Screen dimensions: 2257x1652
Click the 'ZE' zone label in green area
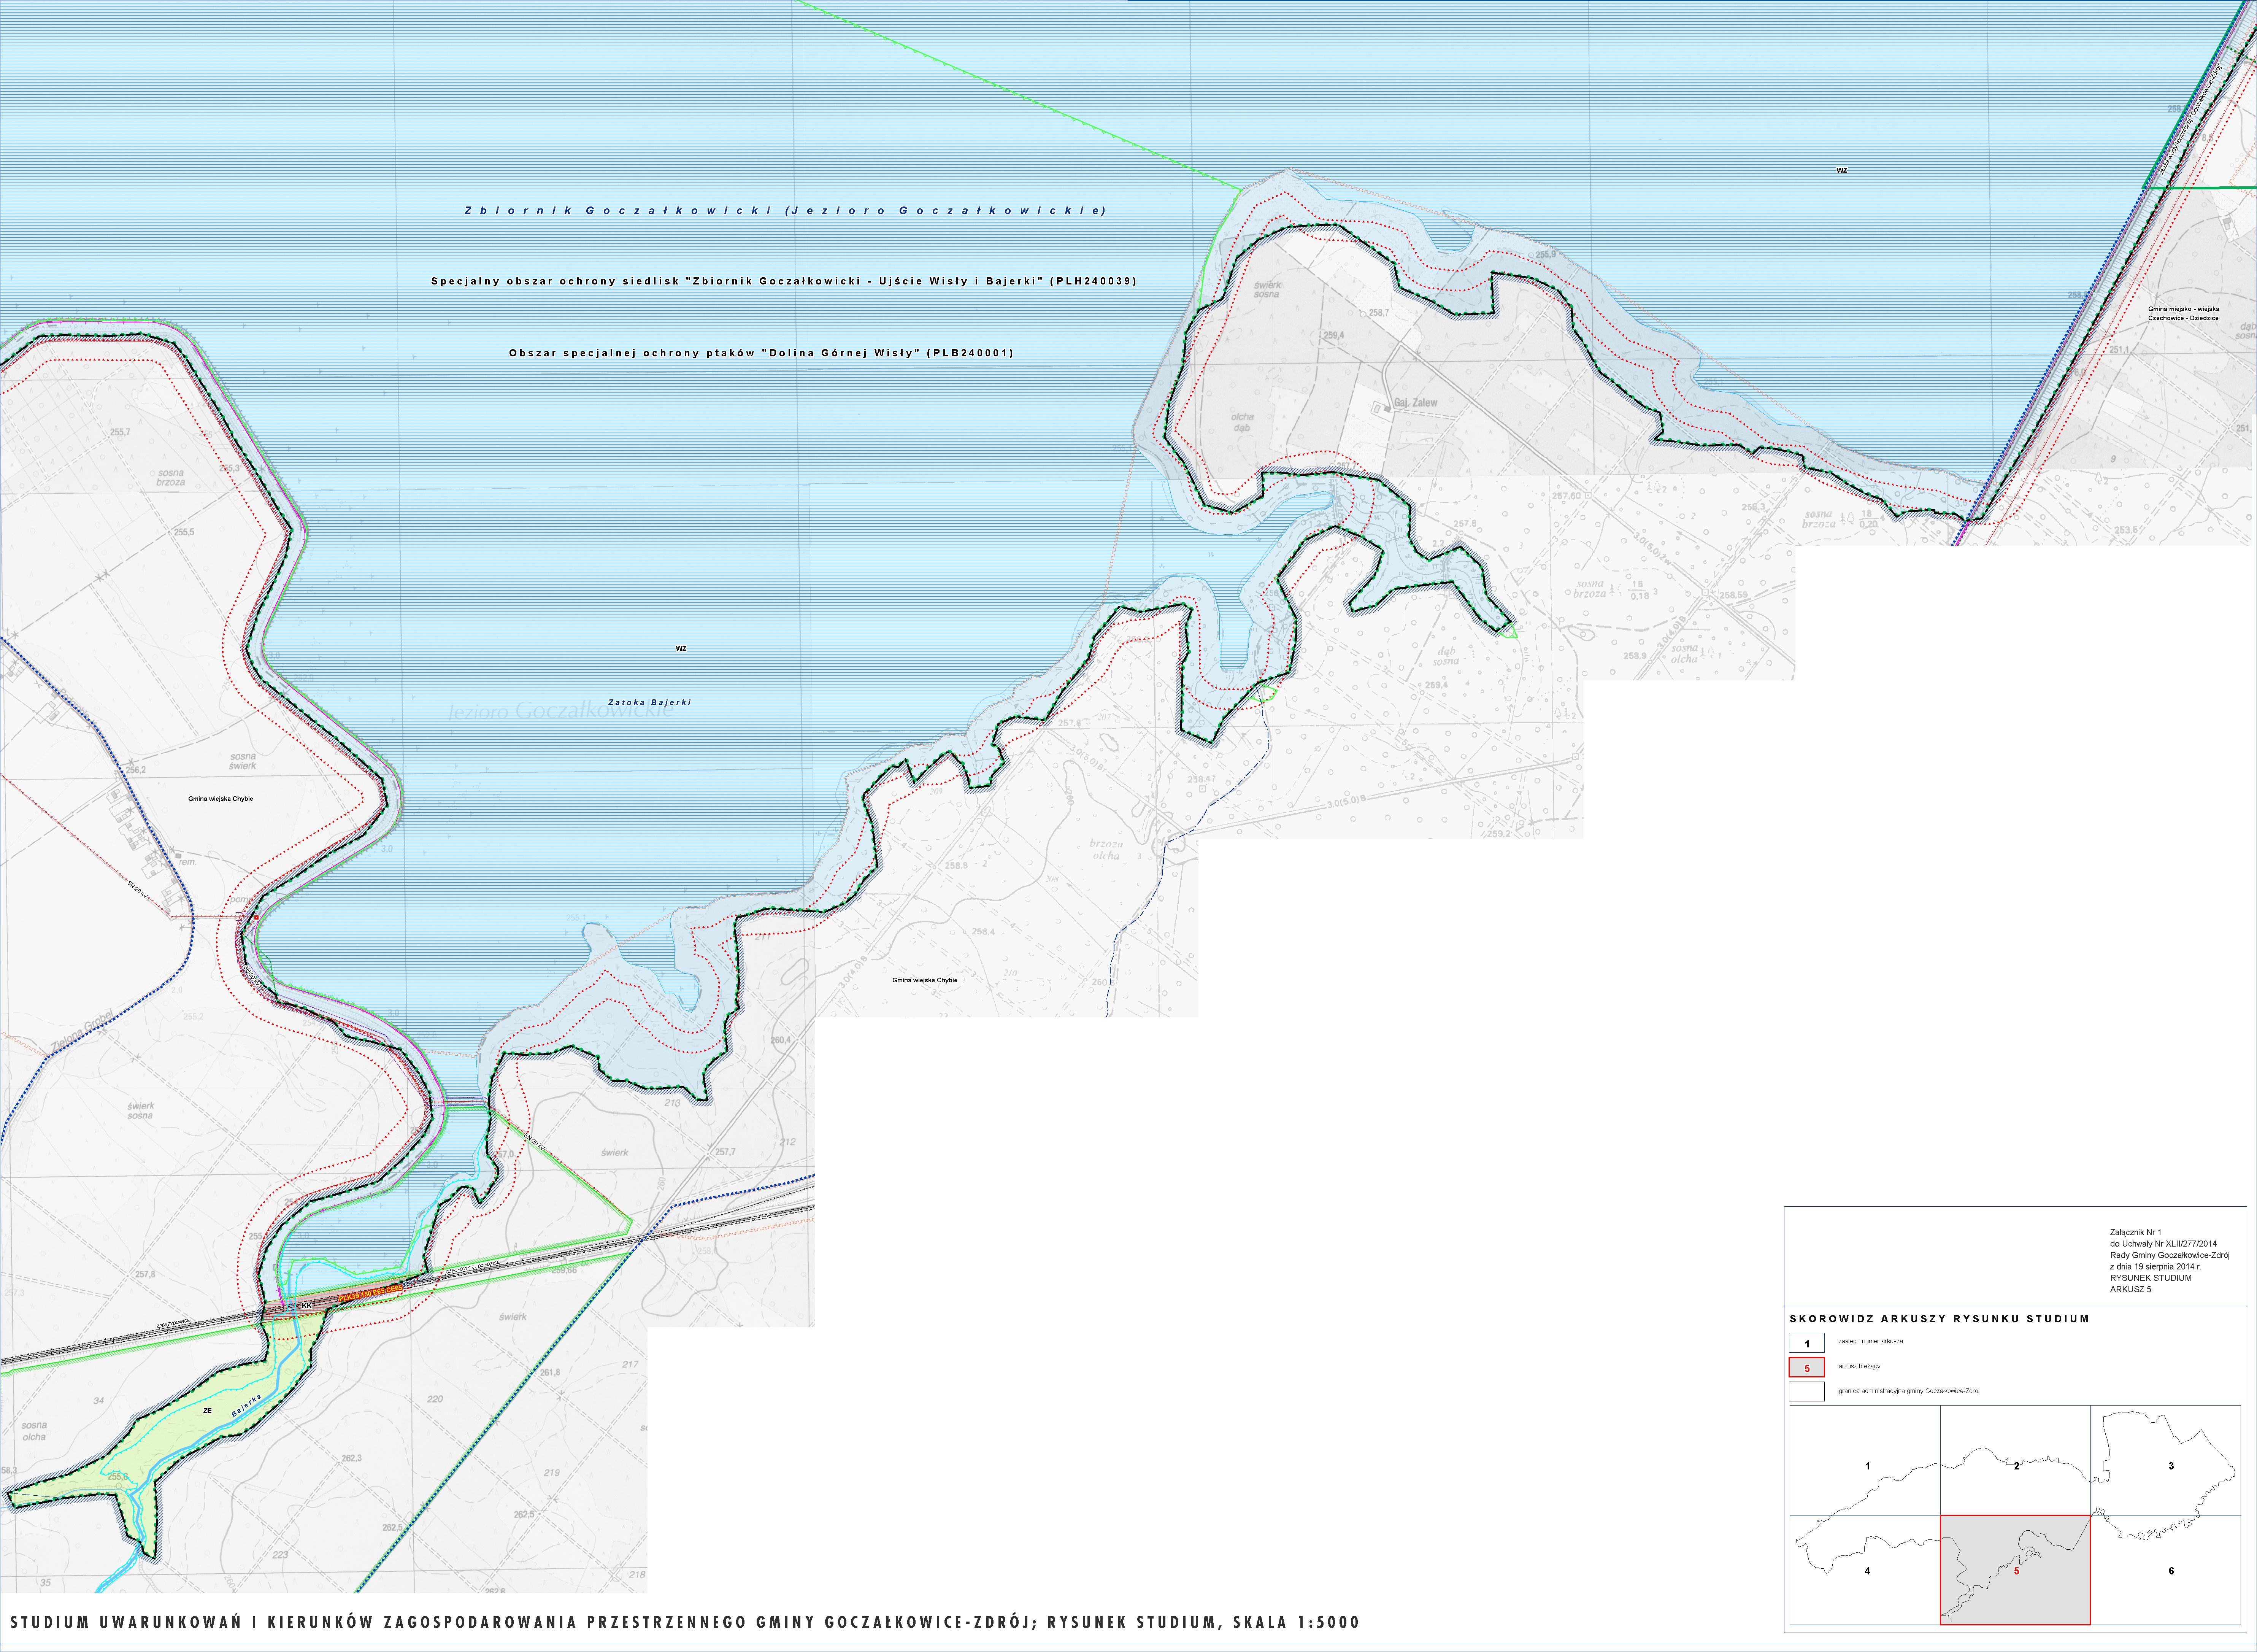coord(207,1411)
